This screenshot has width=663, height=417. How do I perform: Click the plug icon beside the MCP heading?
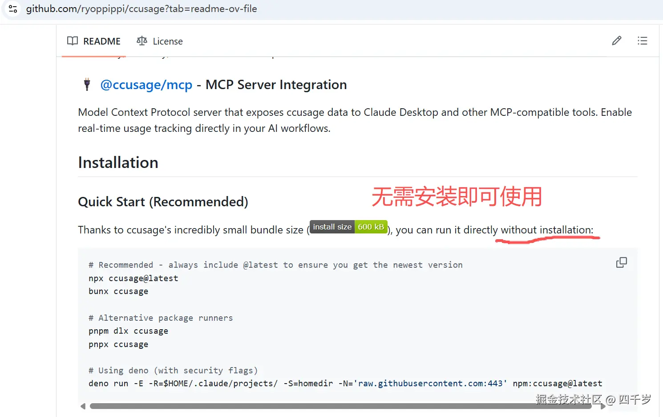(x=87, y=84)
